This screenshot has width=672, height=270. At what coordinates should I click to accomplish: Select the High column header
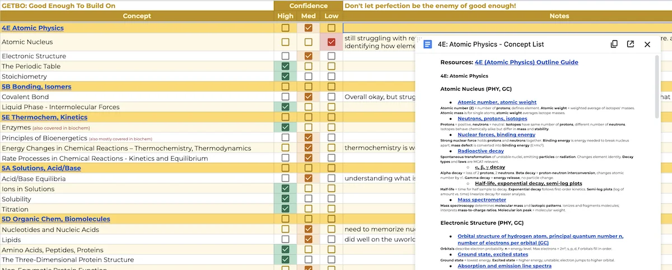tap(286, 16)
